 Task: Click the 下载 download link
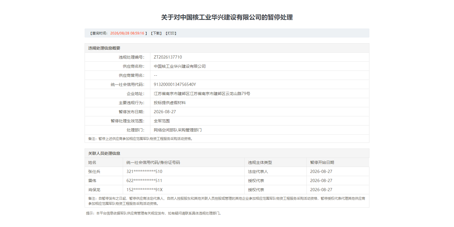tap(156, 33)
